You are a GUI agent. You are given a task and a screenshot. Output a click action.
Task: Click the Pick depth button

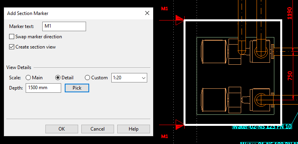point(77,88)
